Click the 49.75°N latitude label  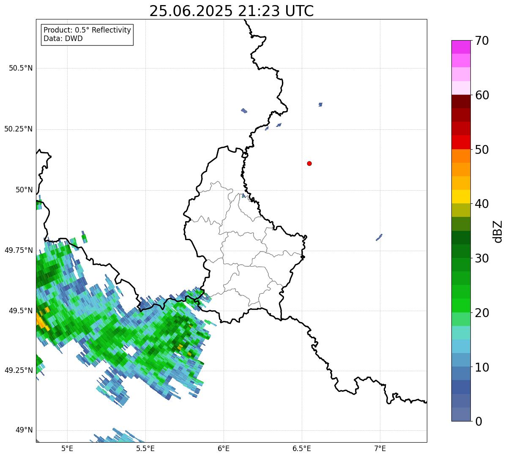19,250
